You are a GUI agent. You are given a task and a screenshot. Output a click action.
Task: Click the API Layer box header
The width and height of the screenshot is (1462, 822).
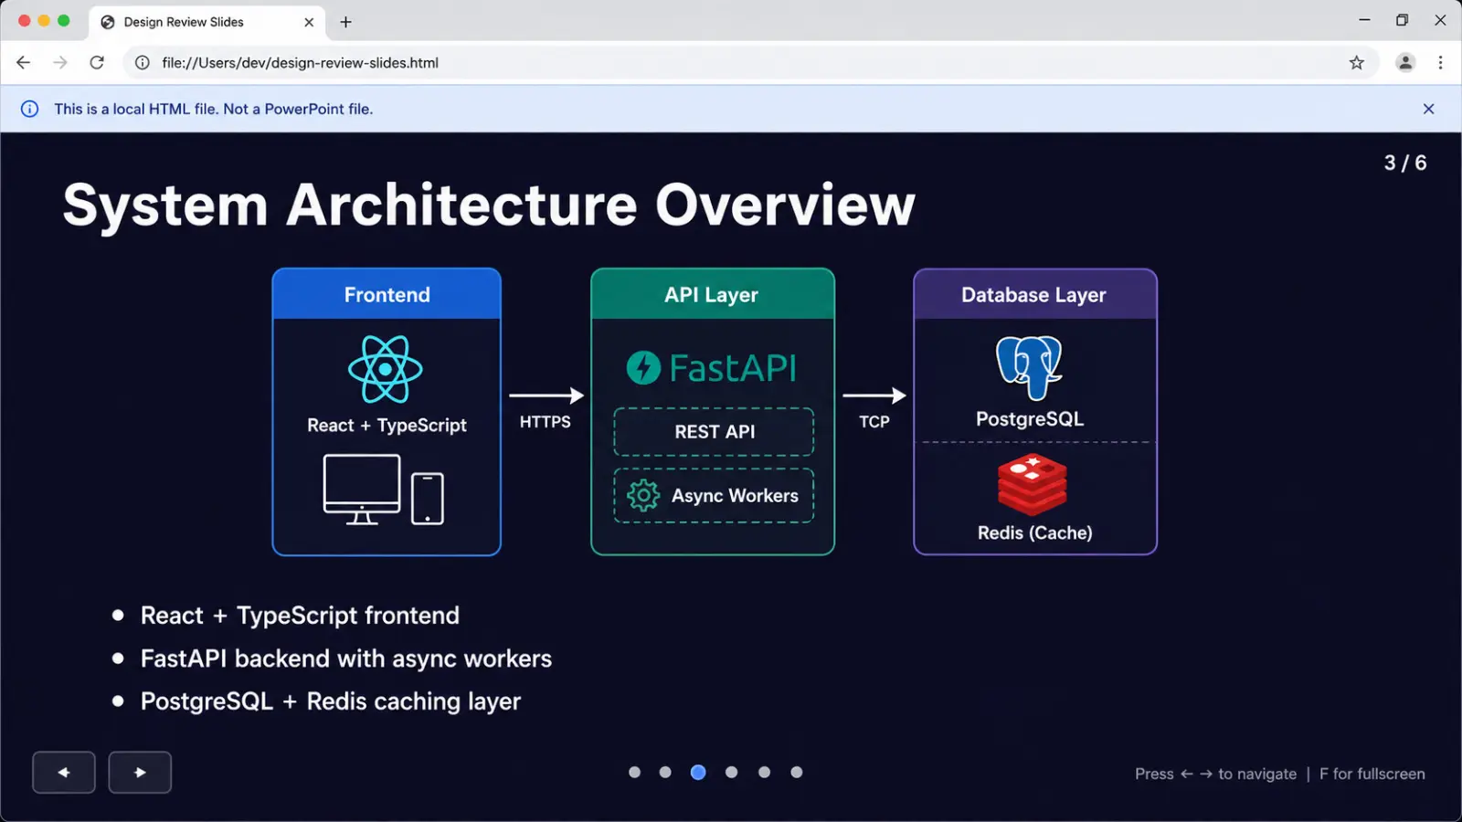[x=713, y=294]
